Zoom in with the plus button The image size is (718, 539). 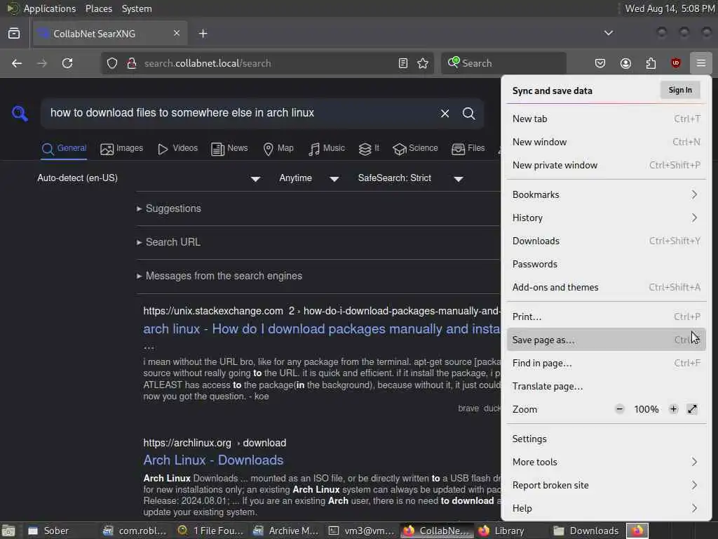tap(673, 409)
